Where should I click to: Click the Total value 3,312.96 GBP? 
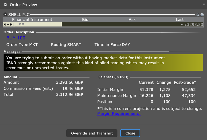tap(69, 95)
